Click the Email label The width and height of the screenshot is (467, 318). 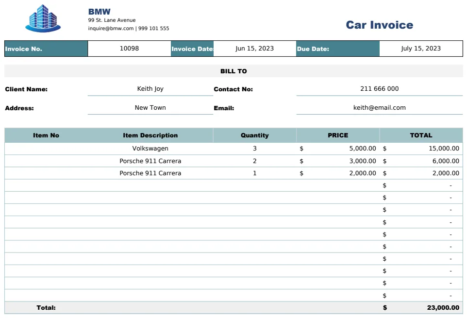224,108
